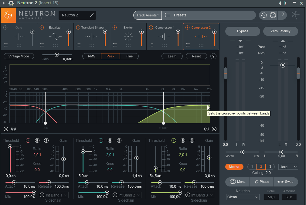Toggle band 3 power button (yellow)

(x=174, y=140)
